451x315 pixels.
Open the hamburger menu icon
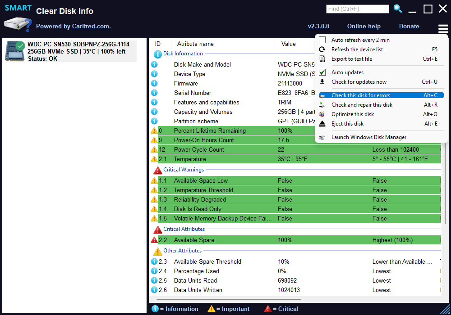click(443, 30)
